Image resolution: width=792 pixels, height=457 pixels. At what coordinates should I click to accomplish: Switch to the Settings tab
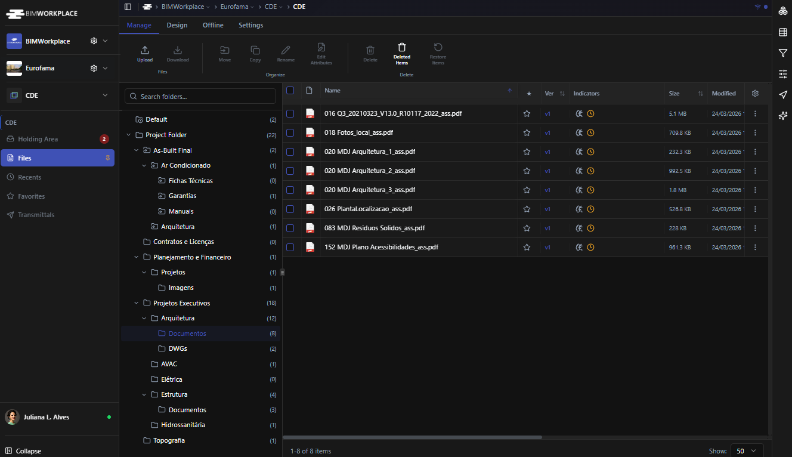[250, 25]
